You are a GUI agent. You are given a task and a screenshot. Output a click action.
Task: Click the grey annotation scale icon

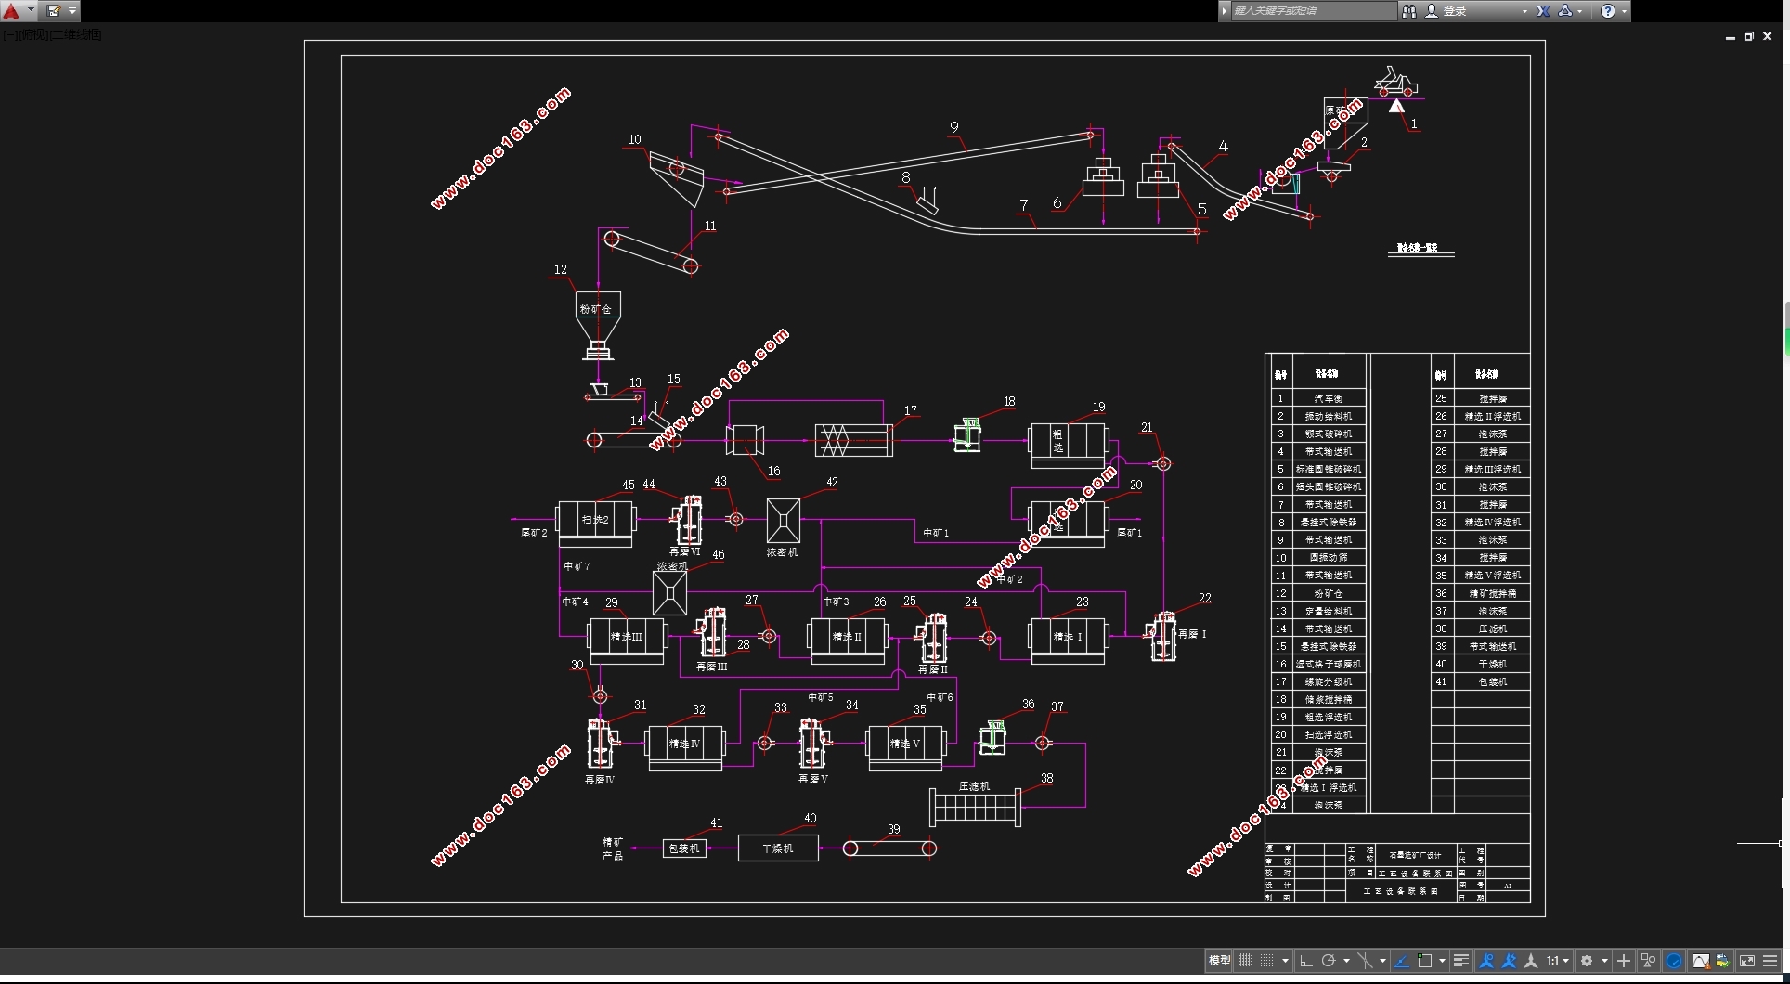[x=1531, y=961]
